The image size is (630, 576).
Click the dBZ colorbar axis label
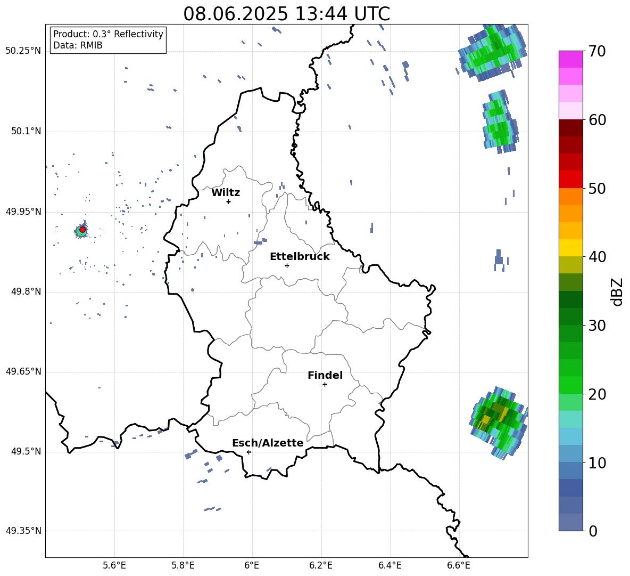[617, 291]
